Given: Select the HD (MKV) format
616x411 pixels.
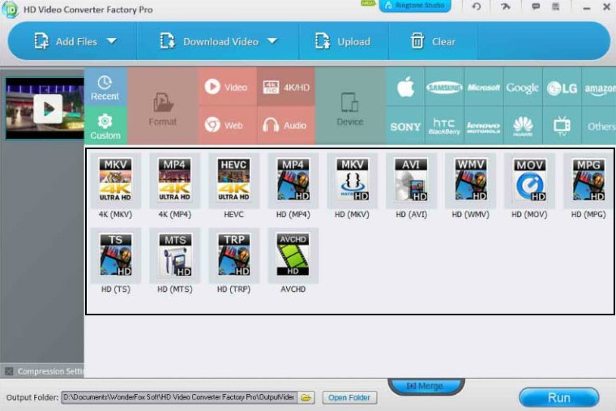Looking at the screenshot, I should (x=352, y=180).
